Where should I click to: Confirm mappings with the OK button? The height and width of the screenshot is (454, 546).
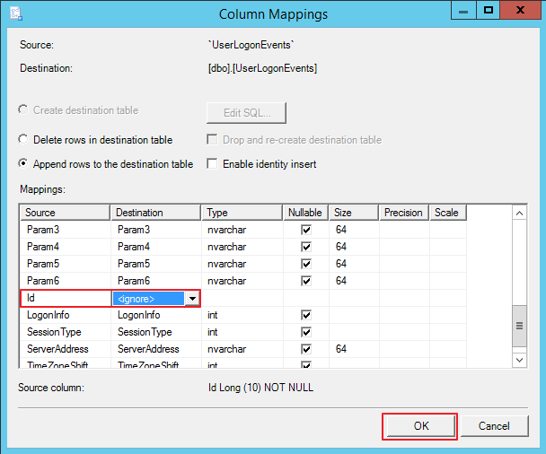(x=421, y=426)
